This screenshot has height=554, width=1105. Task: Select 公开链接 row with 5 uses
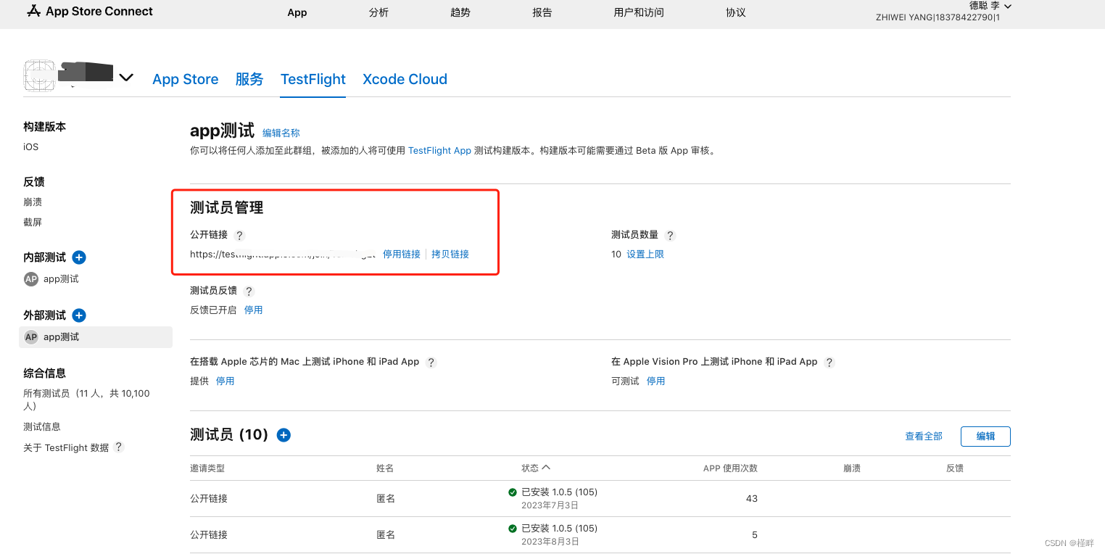click(x=600, y=534)
